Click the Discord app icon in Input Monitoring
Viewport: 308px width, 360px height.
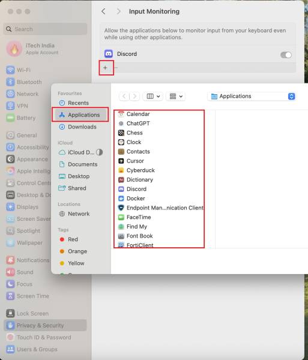pos(109,54)
